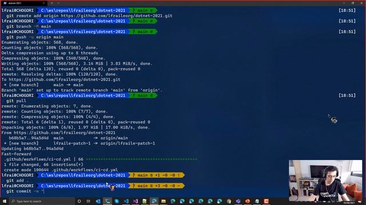Click 'remote: Counting objects: 100% (7/7)' line

coord(55,112)
